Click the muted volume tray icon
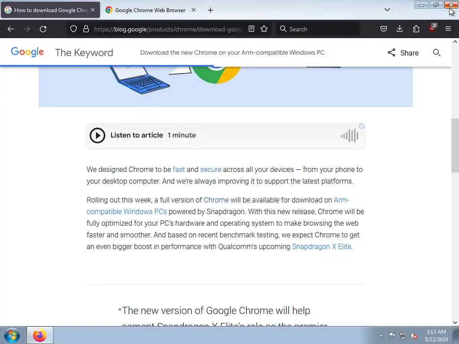The width and height of the screenshot is (459, 344). pyautogui.click(x=414, y=335)
